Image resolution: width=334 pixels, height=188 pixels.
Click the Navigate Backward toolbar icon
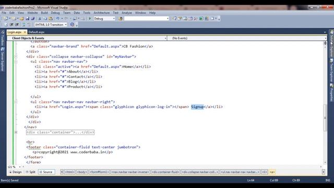(x=75, y=19)
